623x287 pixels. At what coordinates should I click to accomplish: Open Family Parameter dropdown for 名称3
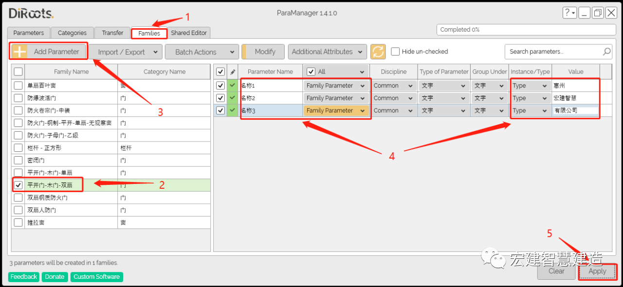coord(335,110)
